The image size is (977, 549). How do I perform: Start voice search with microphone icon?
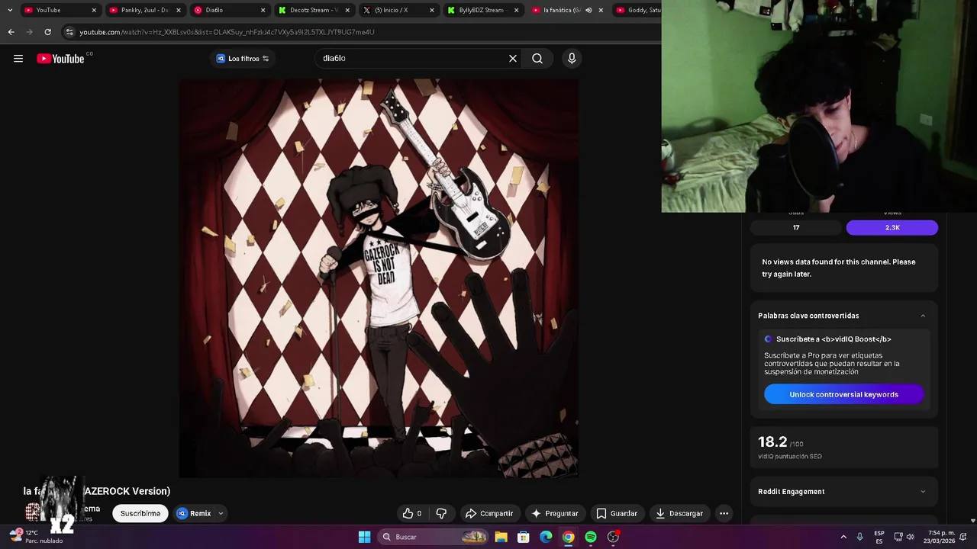[572, 59]
